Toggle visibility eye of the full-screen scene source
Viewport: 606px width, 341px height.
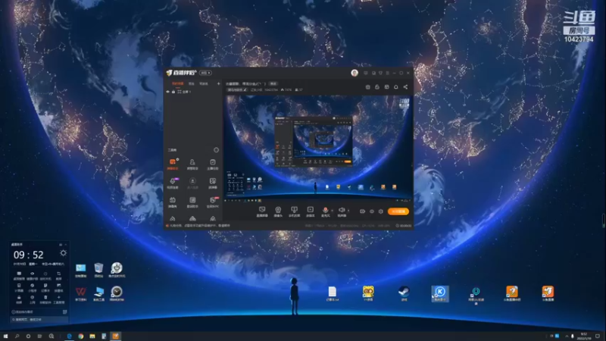click(167, 92)
